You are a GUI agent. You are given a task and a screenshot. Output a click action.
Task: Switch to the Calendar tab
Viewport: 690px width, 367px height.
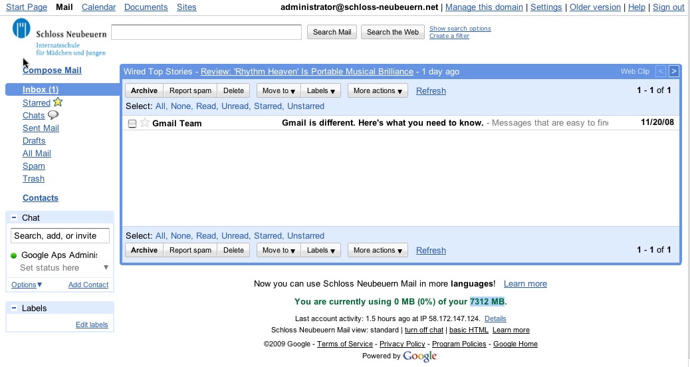98,7
